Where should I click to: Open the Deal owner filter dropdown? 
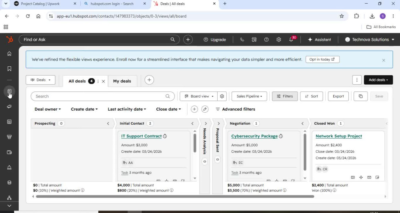point(48,109)
